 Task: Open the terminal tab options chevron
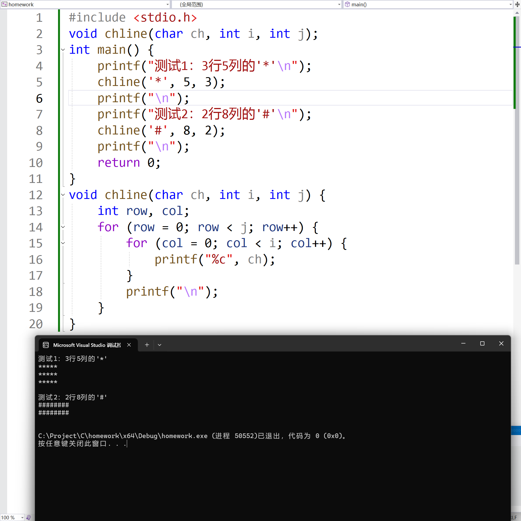pos(160,345)
